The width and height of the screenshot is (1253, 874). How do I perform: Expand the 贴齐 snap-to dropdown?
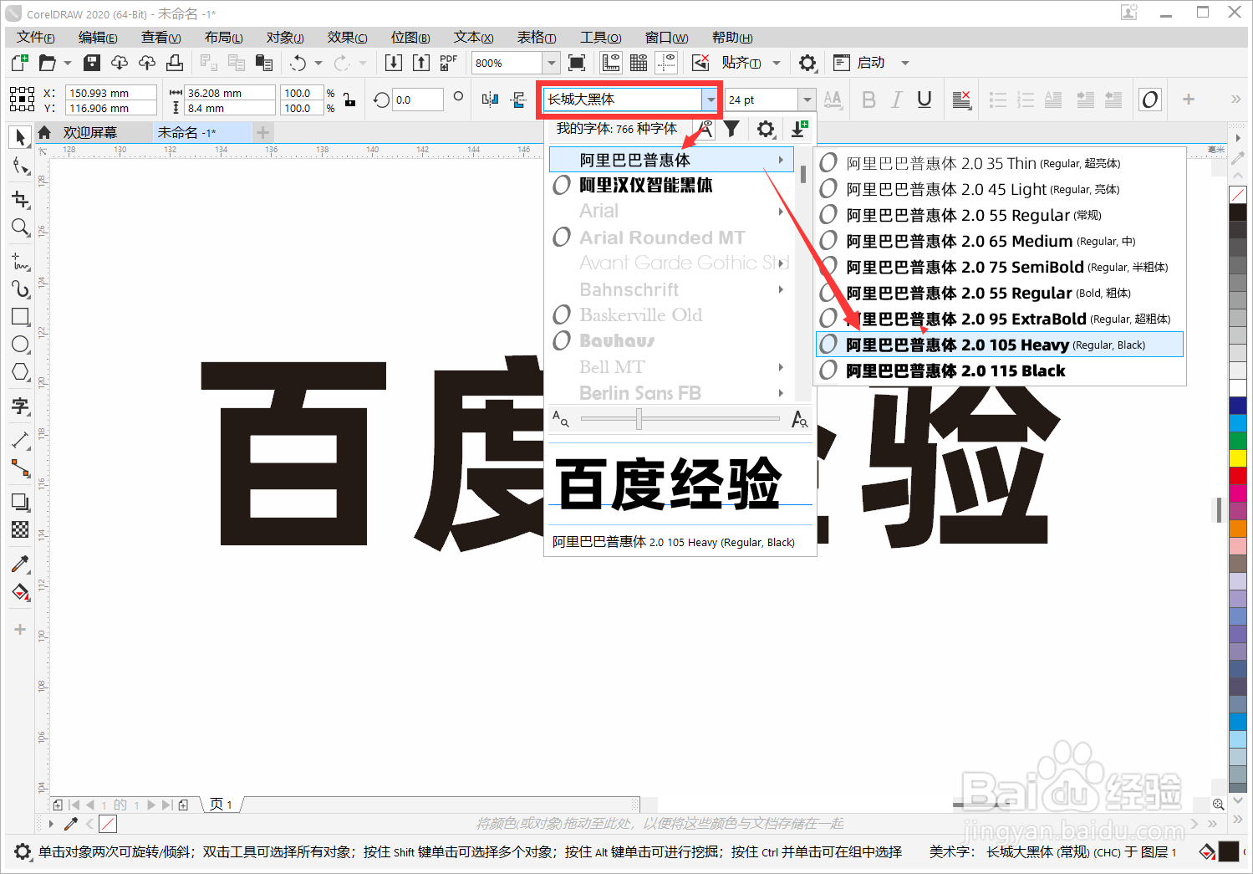(777, 63)
